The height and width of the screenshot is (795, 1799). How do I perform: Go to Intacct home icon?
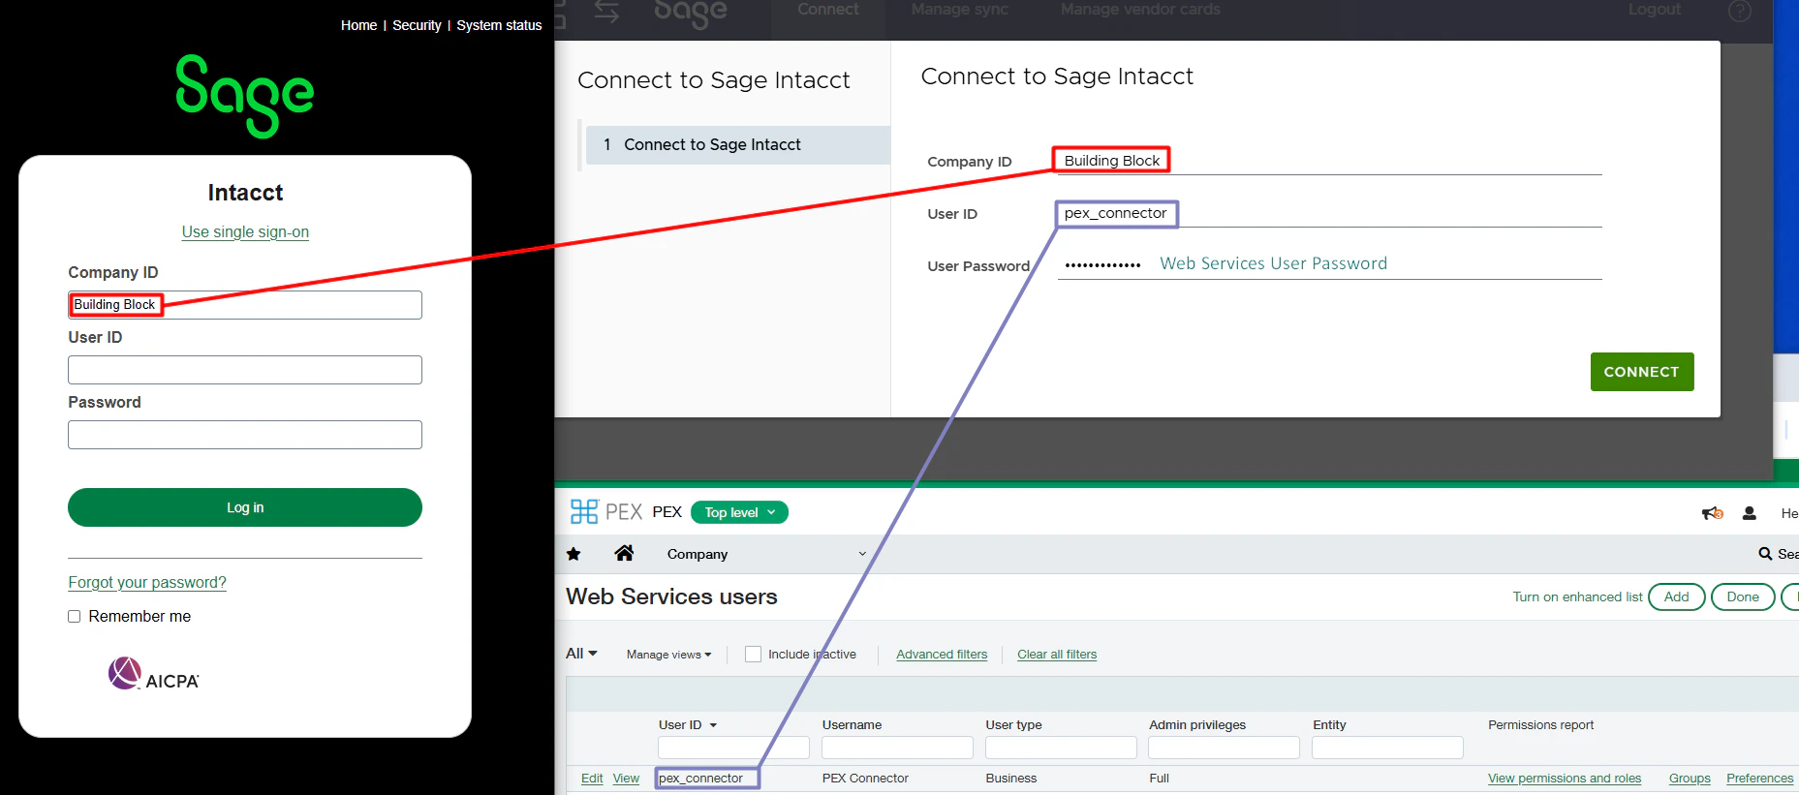(624, 553)
